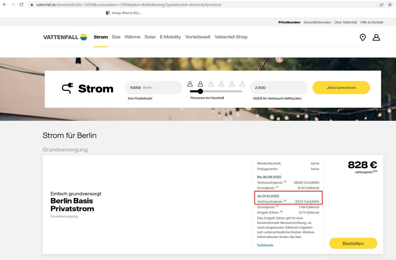Select the one-person household icon
The width and height of the screenshot is (396, 260).
coord(190,84)
